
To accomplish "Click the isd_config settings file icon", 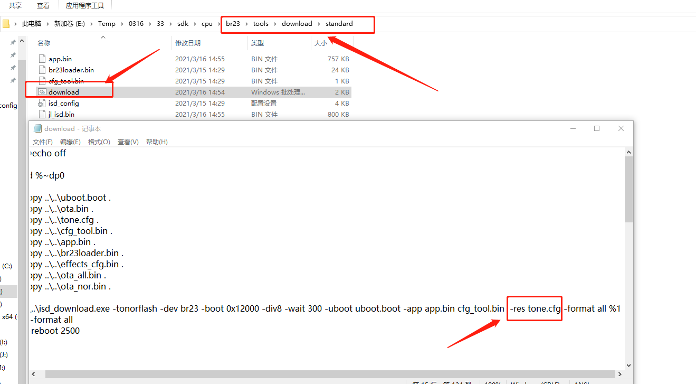I will tap(42, 103).
